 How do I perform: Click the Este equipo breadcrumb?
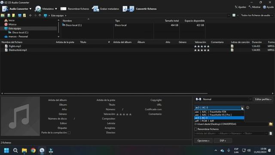point(57,15)
